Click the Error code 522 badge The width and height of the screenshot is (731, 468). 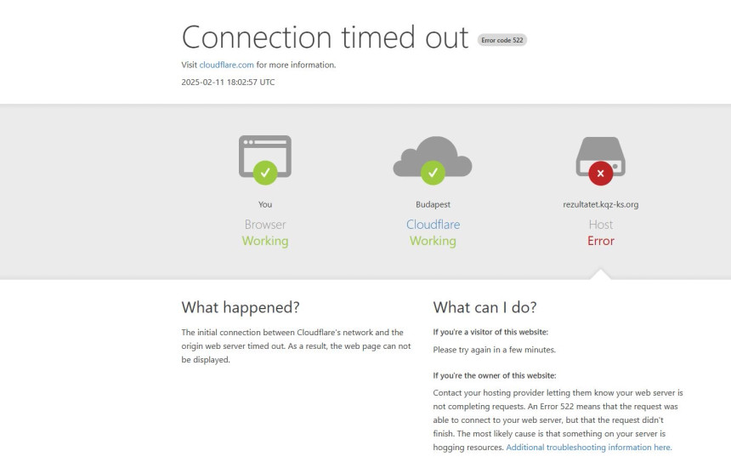(x=502, y=40)
